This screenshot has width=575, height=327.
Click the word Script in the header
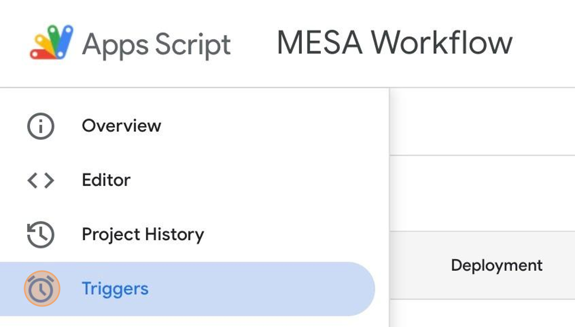point(193,45)
